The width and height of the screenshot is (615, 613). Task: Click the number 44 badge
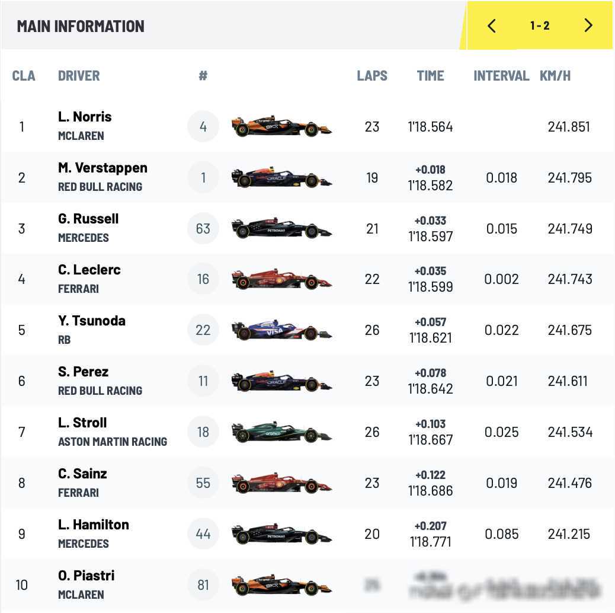point(203,534)
